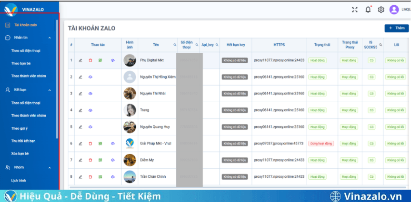
Task: Edit the Nguyễn Quang Huy account
Action: pyautogui.click(x=80, y=127)
